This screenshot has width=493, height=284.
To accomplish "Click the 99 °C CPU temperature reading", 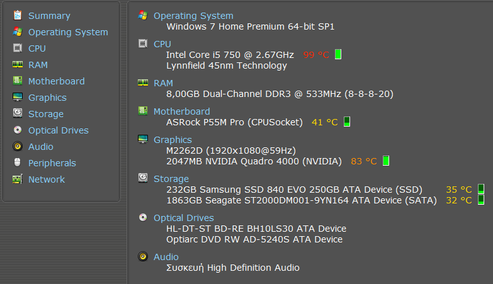I will coord(316,55).
